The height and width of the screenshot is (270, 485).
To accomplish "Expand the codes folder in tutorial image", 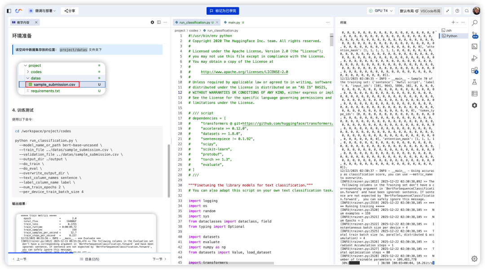I will pos(28,72).
